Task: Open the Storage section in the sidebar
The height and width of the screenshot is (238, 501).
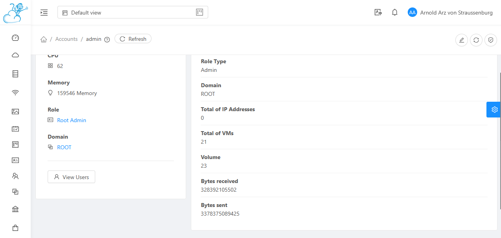Action: point(15,73)
